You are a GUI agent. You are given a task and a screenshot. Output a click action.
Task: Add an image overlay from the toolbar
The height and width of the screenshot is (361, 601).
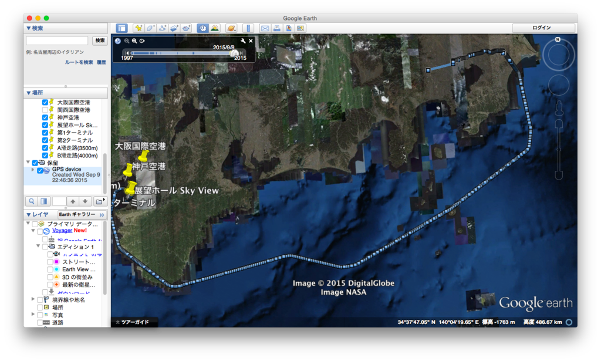pos(174,28)
